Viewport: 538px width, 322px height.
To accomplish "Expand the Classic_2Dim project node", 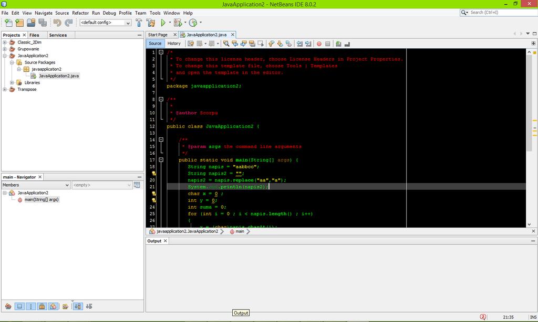I will (x=5, y=42).
